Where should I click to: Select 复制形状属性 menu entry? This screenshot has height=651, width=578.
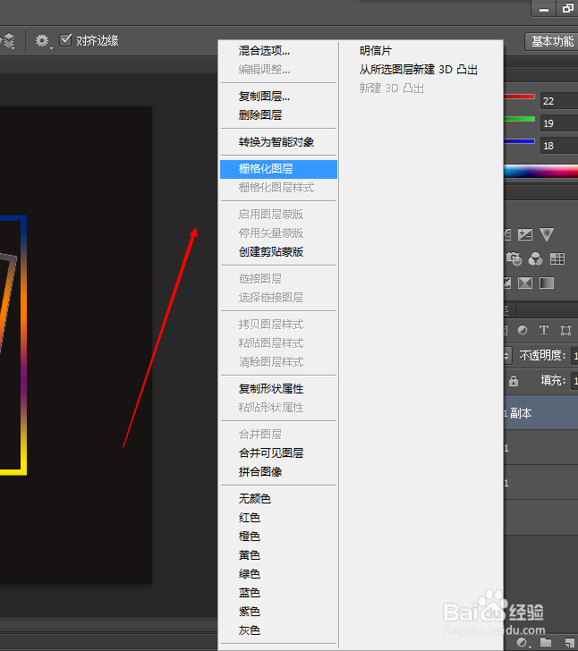click(271, 389)
